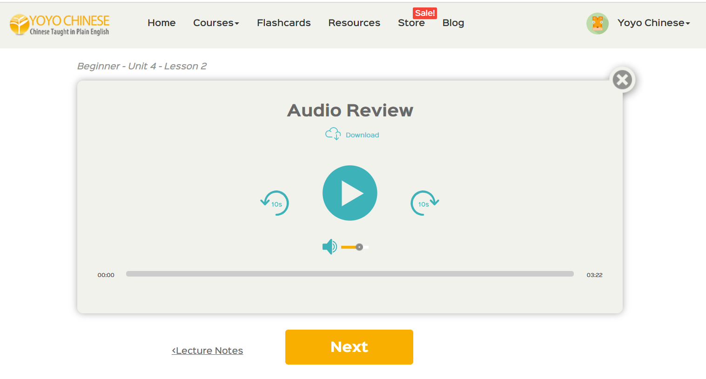This screenshot has height=379, width=706.
Task: Click the Yoyo Chinese logo
Action: [x=60, y=25]
